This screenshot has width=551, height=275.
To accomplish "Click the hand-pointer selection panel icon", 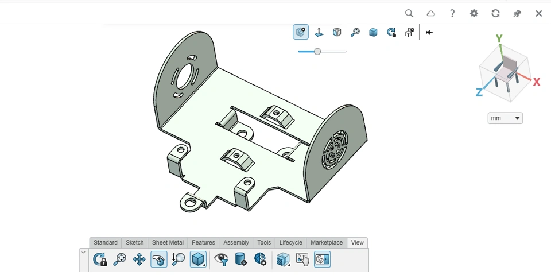I will [x=302, y=259].
